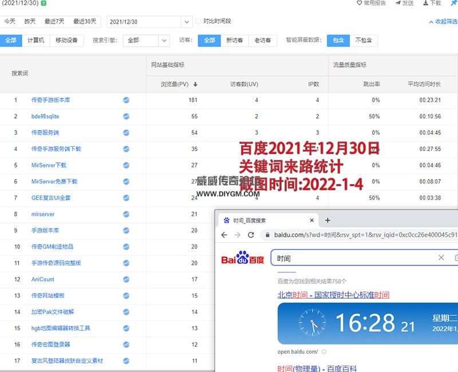The height and width of the screenshot is (372, 458).
Task: Sort by 访客数(UV) column header
Action: 244,84
